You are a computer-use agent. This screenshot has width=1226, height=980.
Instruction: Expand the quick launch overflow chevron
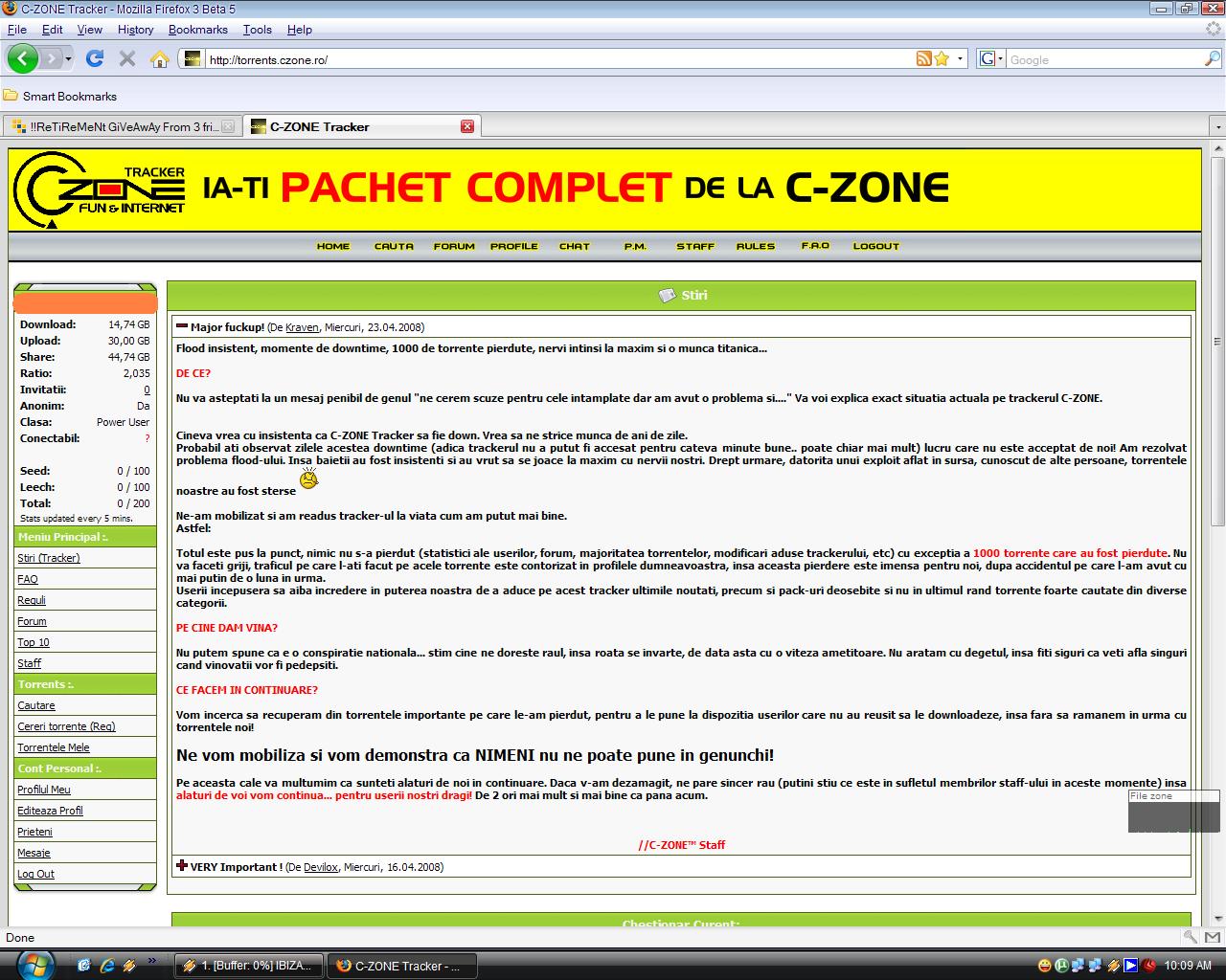point(151,959)
